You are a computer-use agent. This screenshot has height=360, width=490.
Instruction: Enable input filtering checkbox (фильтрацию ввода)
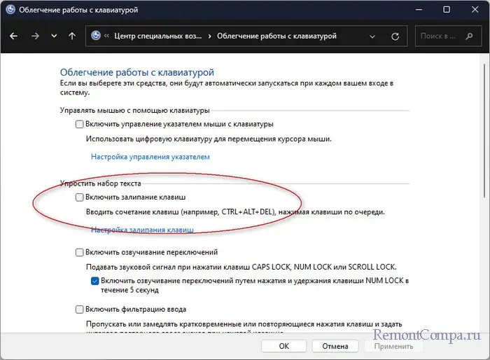pyautogui.click(x=79, y=310)
